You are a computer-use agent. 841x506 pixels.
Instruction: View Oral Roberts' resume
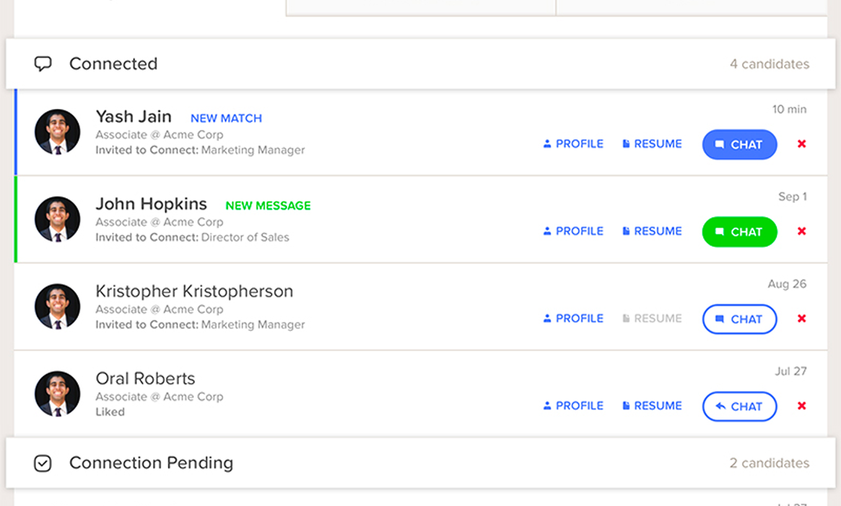click(652, 406)
